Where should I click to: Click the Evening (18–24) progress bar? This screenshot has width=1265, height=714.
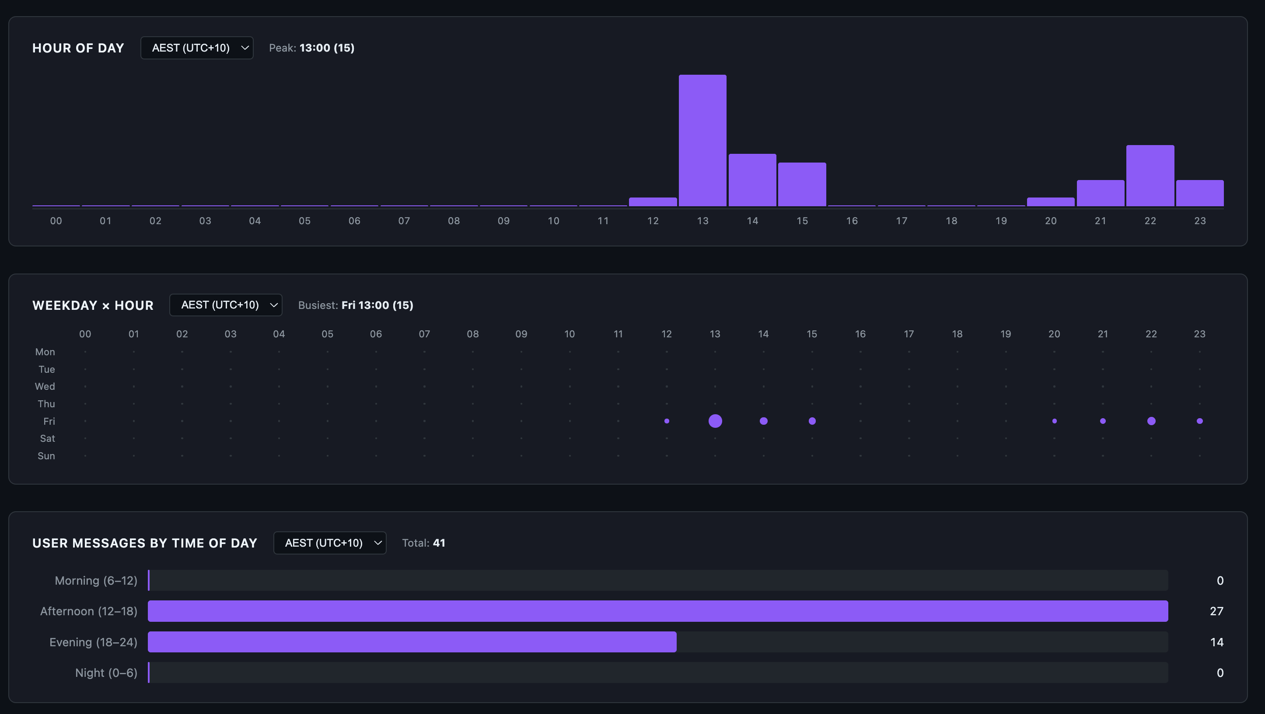[412, 642]
